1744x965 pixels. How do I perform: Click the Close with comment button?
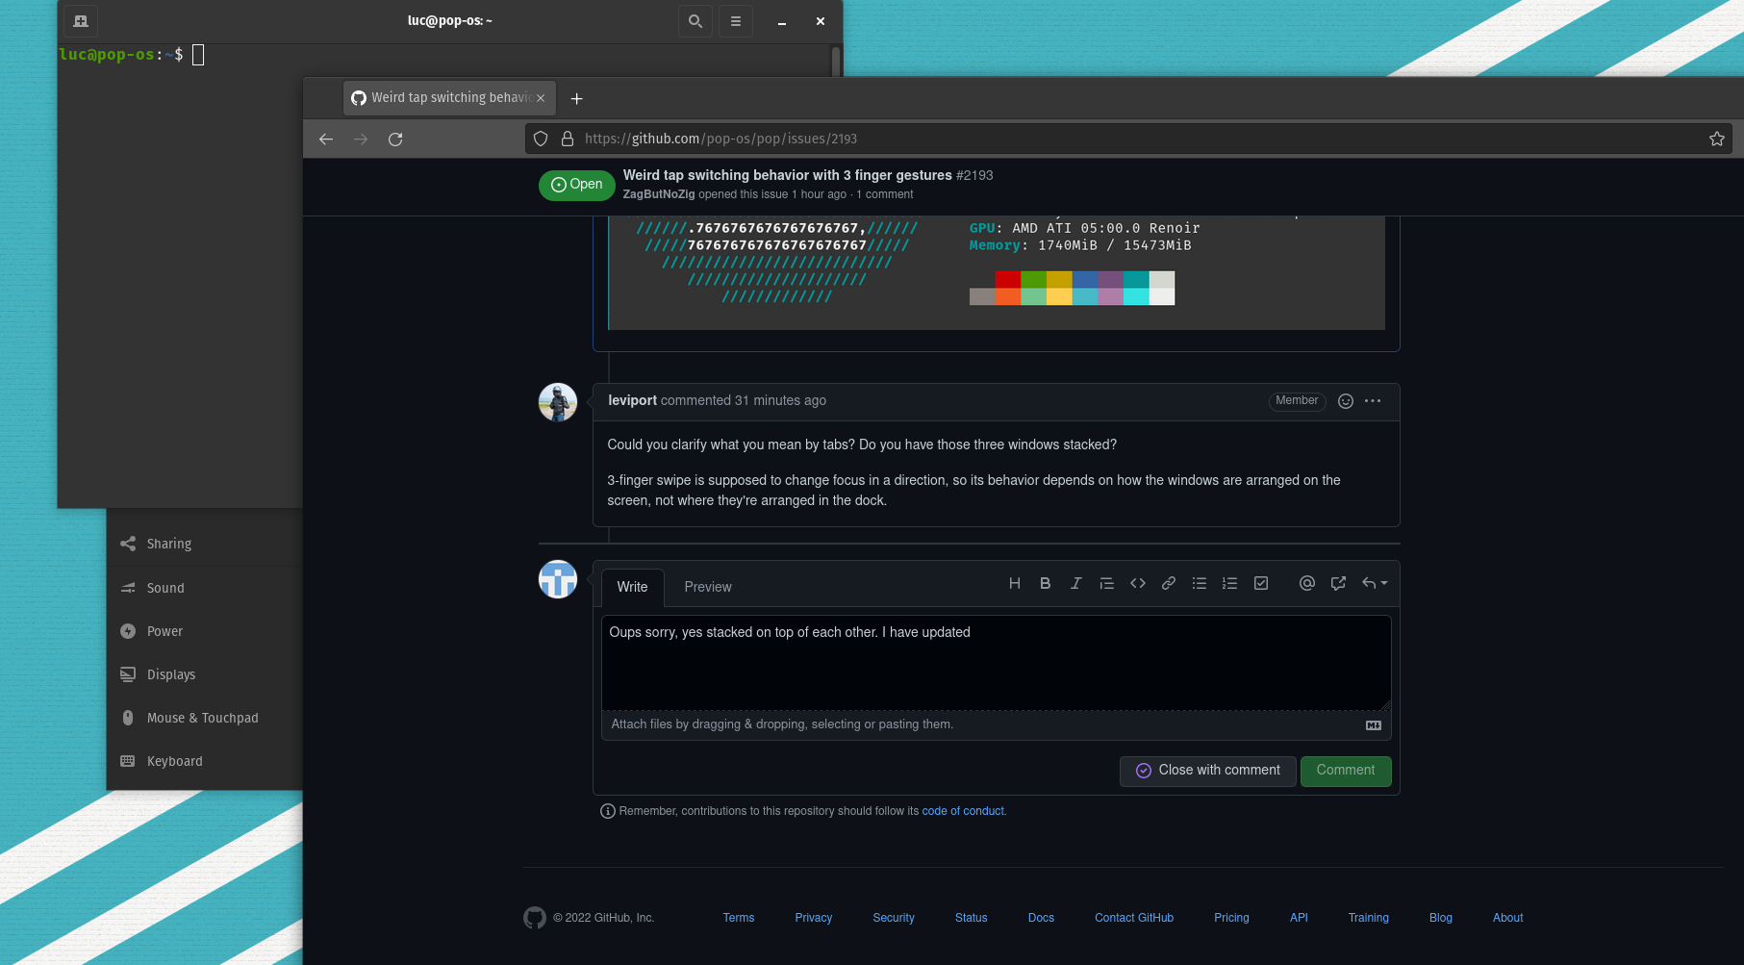[x=1208, y=771]
